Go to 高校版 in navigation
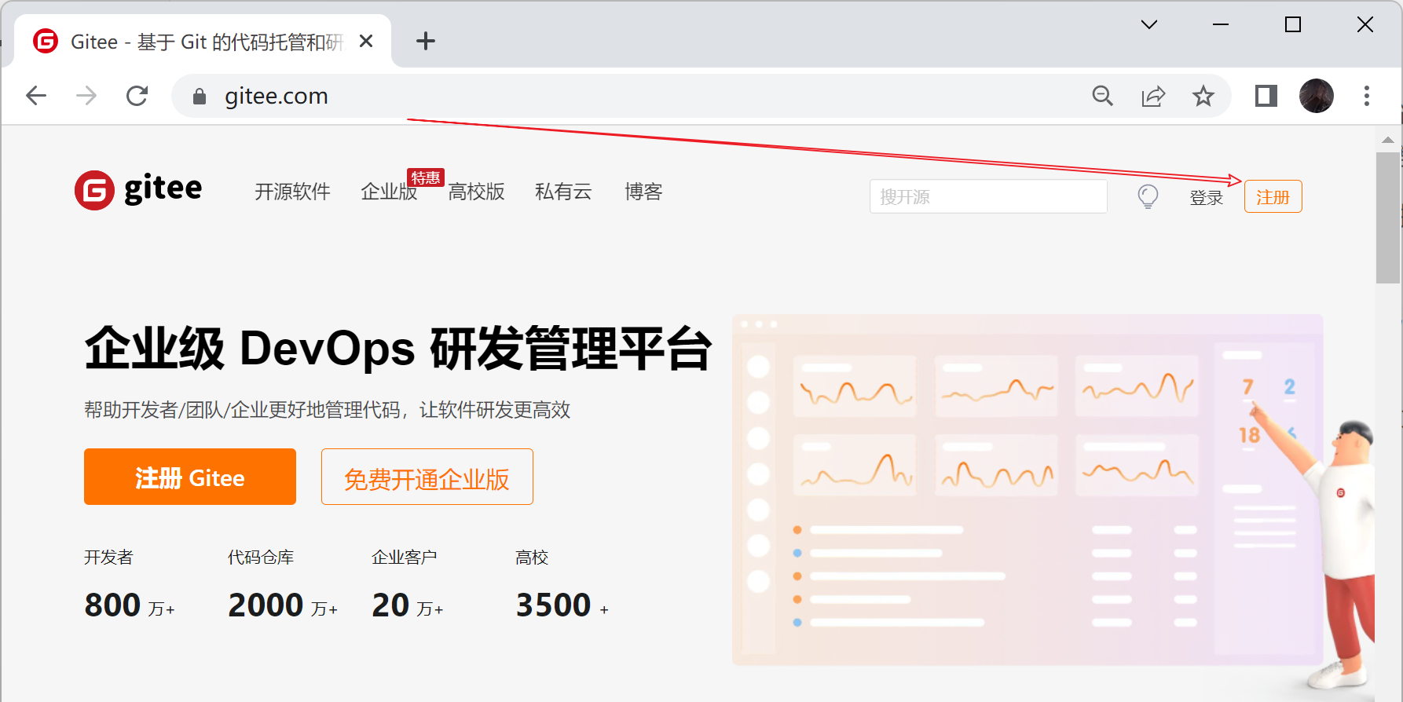This screenshot has width=1403, height=702. [x=476, y=192]
